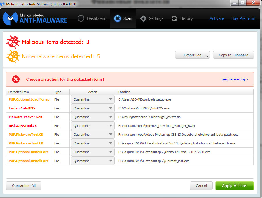The height and width of the screenshot is (198, 262).
Task: Maximize the Malwarebytes window
Action: pos(242,3)
